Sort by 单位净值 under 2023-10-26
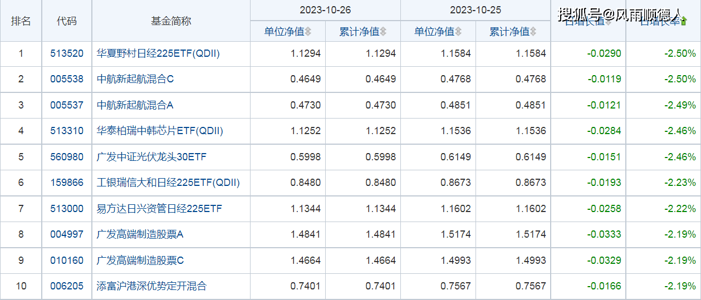Image resolution: width=701 pixels, height=300 pixels. click(x=287, y=32)
